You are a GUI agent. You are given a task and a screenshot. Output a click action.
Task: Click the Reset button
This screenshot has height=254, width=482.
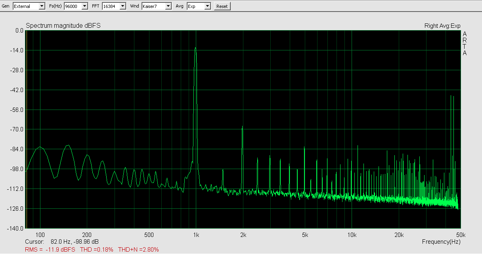coord(222,6)
